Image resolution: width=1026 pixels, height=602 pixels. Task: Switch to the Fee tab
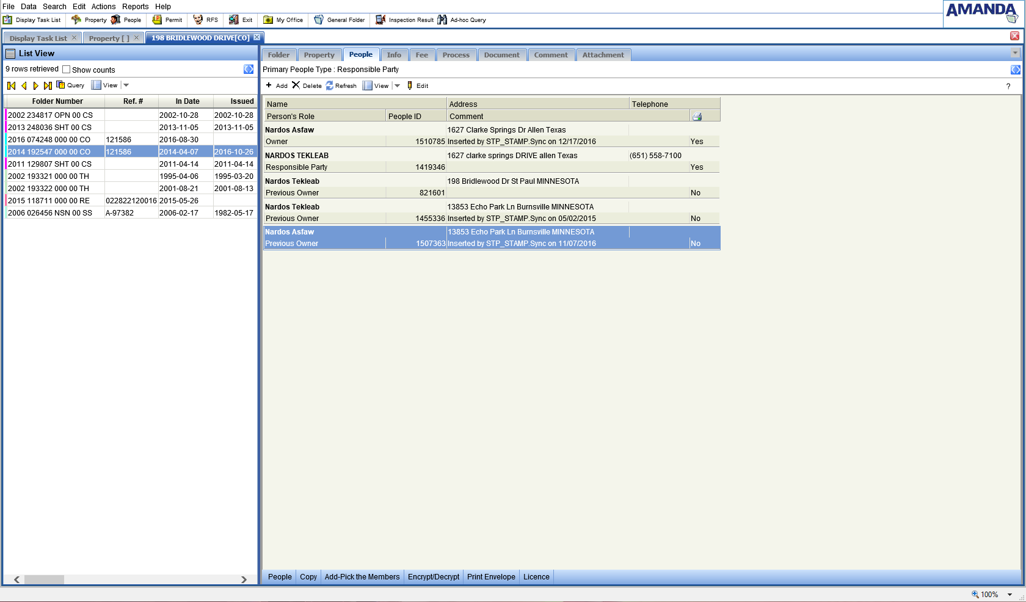pos(421,55)
